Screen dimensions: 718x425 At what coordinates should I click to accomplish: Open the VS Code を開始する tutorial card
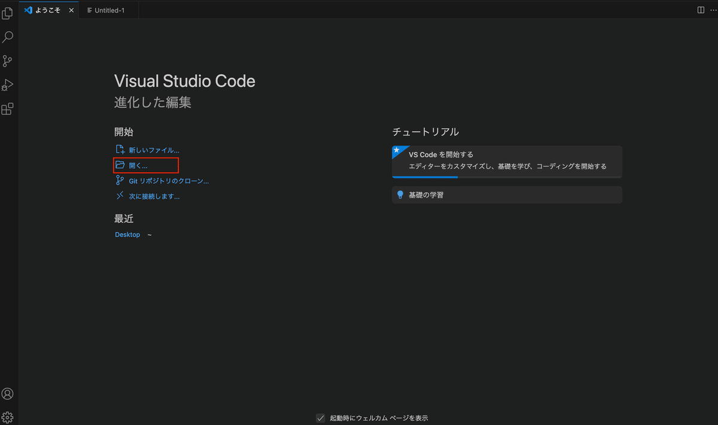(507, 162)
